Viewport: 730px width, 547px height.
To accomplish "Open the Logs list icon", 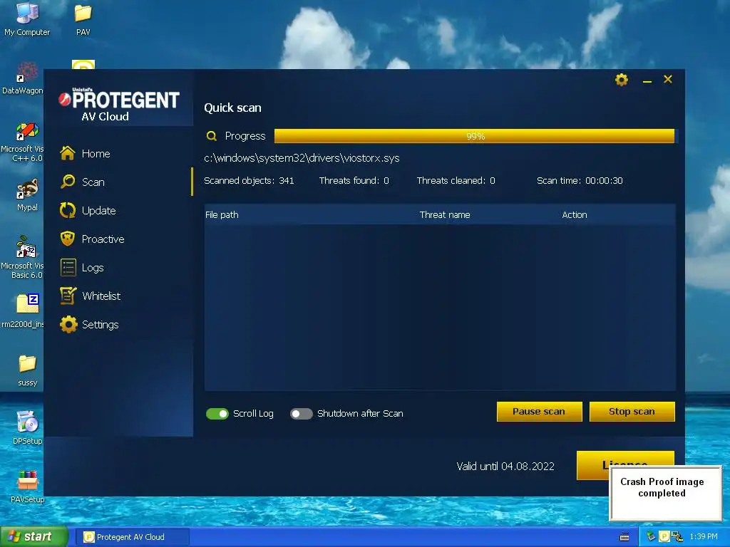I will pos(68,268).
